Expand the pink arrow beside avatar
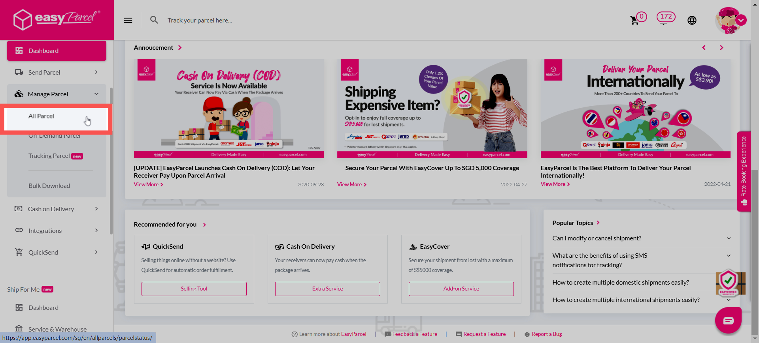Viewport: 759px width, 343px height. [741, 20]
